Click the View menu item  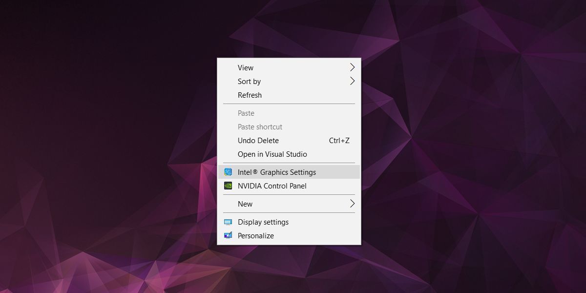coord(245,67)
